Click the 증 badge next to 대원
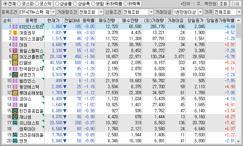Screen dimensions: 243x146 (x=15, y=45)
